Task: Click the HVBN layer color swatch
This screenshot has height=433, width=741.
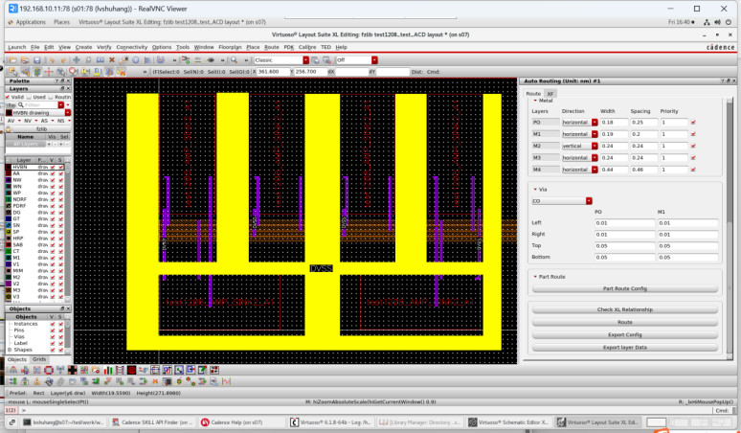Action: click(x=9, y=167)
